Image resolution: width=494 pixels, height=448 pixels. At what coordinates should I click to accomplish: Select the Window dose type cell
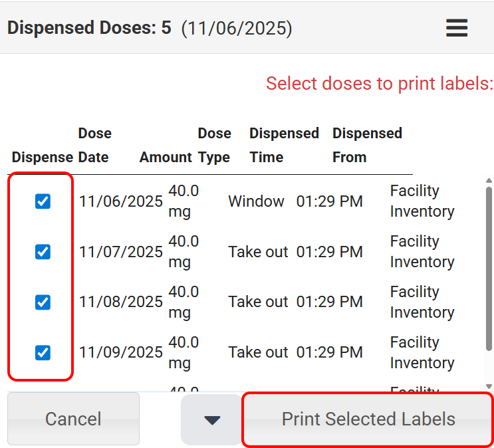coord(256,201)
